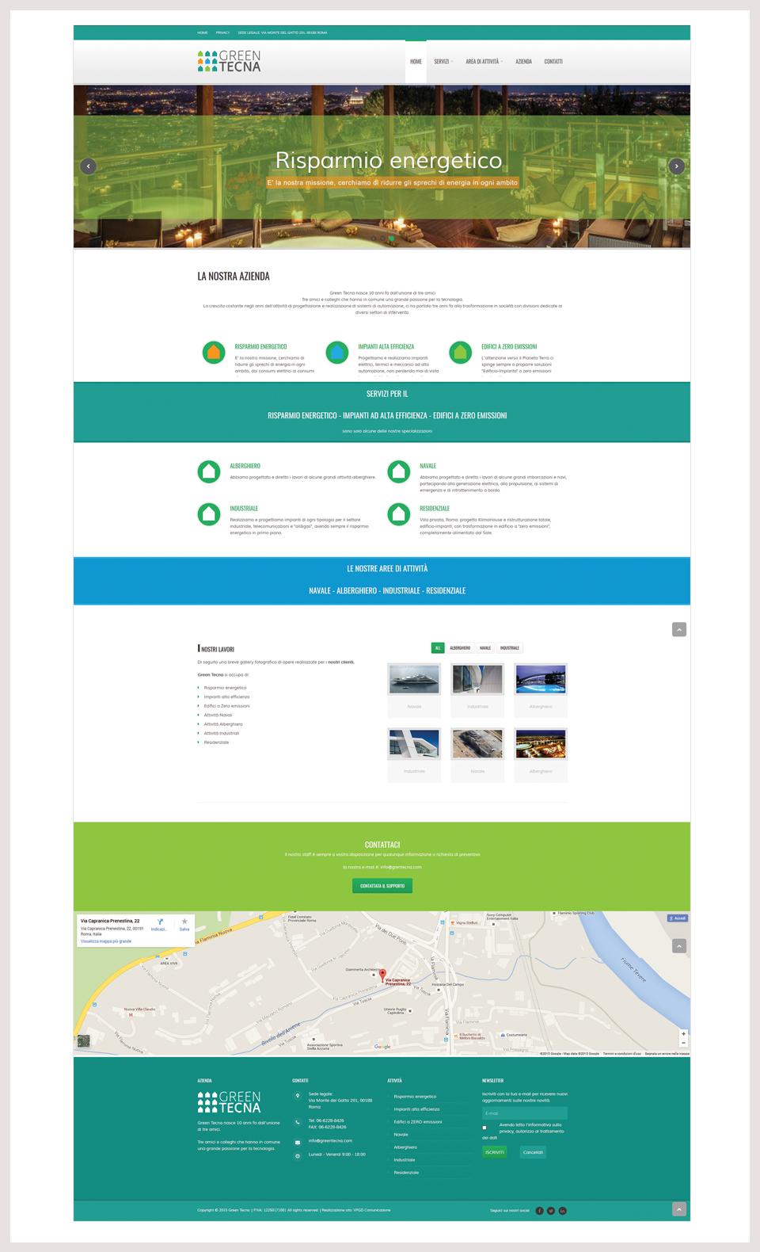The image size is (760, 1252).
Task: Click footer Residenziale activity link
Action: point(406,1172)
